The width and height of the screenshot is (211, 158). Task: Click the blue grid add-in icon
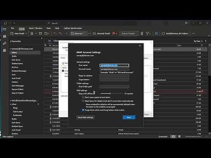(x=156, y=33)
